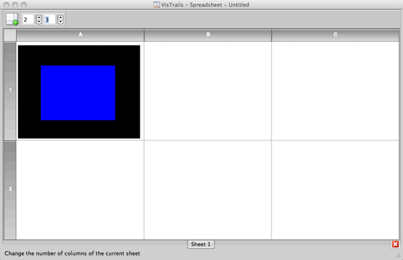Click into the column count field showing 3
The width and height of the screenshot is (403, 260).
50,19
